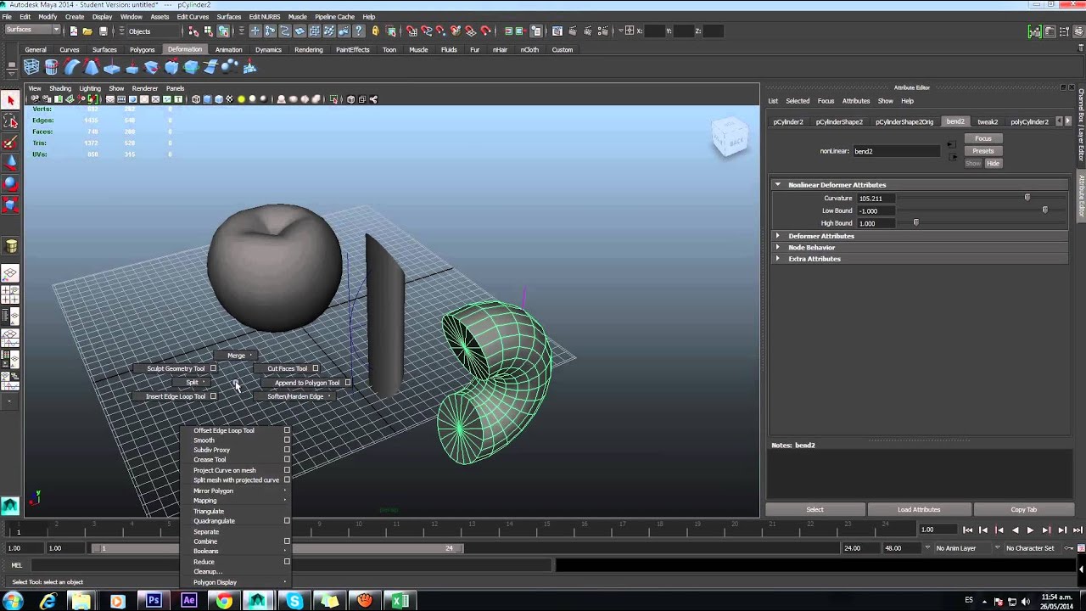
Task: Click the Paint Selection tool in the toolbox
Action: coord(10,143)
